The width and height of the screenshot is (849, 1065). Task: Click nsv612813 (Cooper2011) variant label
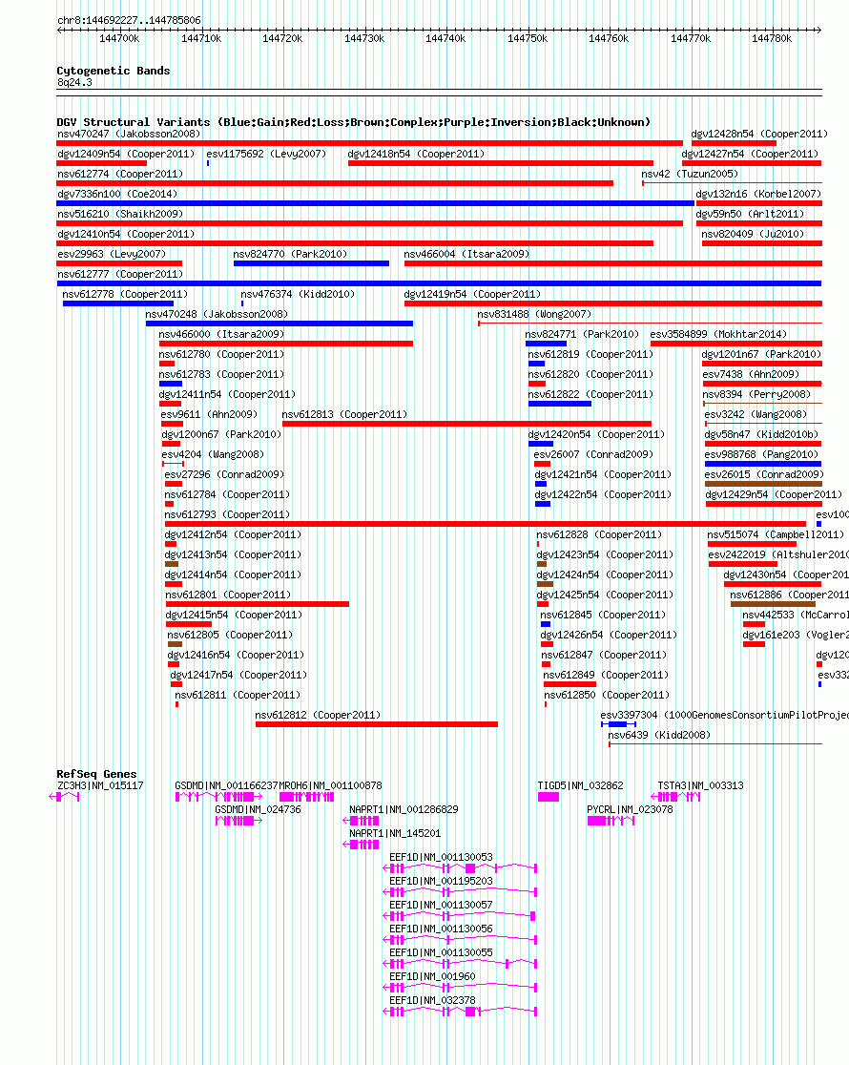pyautogui.click(x=344, y=414)
